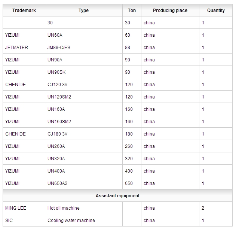The image size is (236, 231).
Task: Select the CJ120 3V type cell
Action: click(x=84, y=84)
